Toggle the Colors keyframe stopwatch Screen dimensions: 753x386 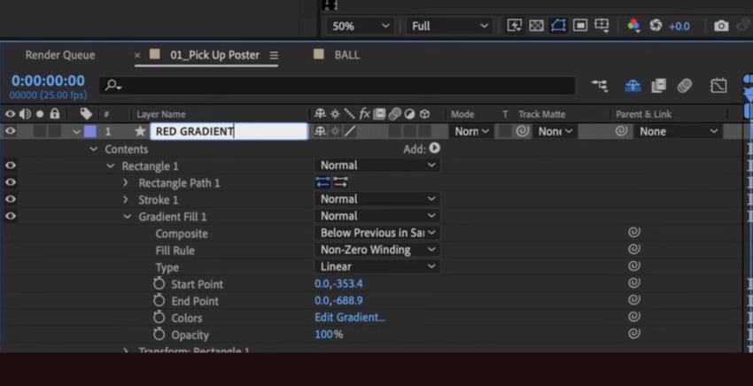pos(159,317)
